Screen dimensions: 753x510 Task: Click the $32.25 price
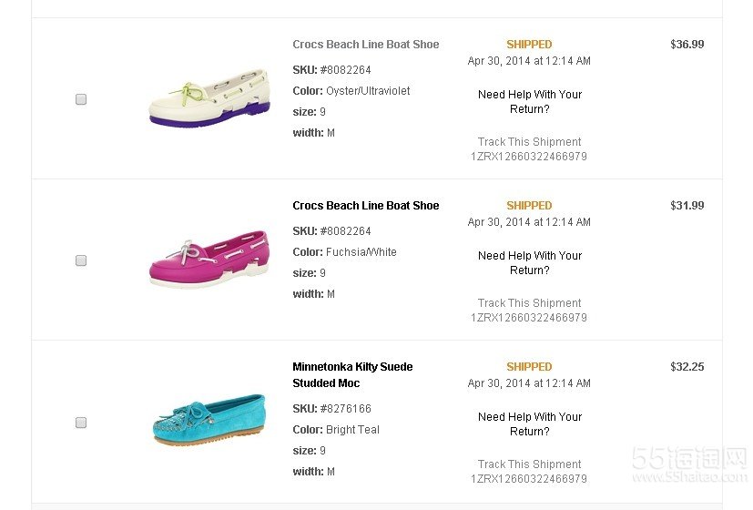pyautogui.click(x=687, y=367)
